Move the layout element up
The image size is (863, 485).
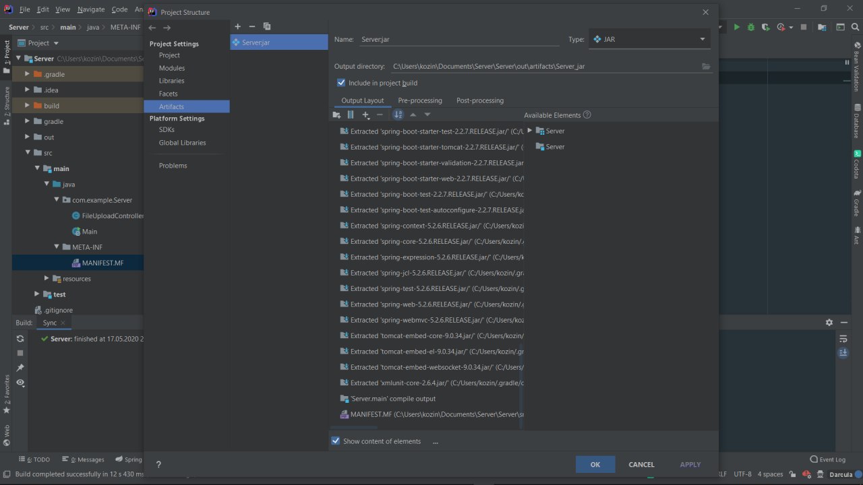(413, 115)
